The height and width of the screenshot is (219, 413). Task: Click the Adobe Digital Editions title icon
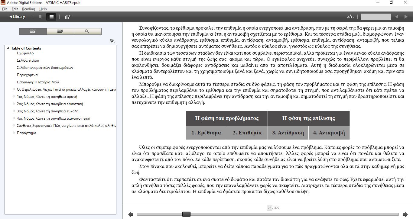(x=3, y=2)
